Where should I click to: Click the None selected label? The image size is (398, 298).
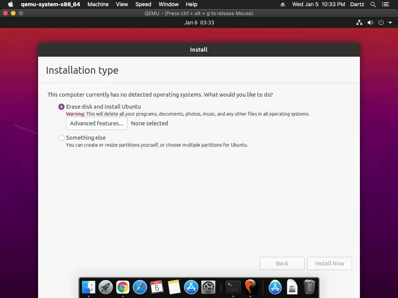150,123
